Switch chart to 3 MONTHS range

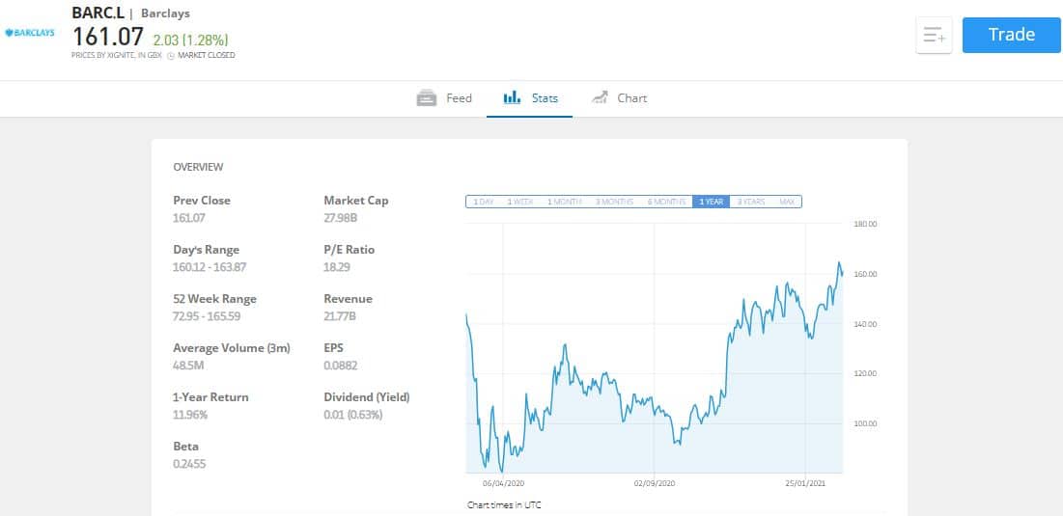[x=614, y=202]
